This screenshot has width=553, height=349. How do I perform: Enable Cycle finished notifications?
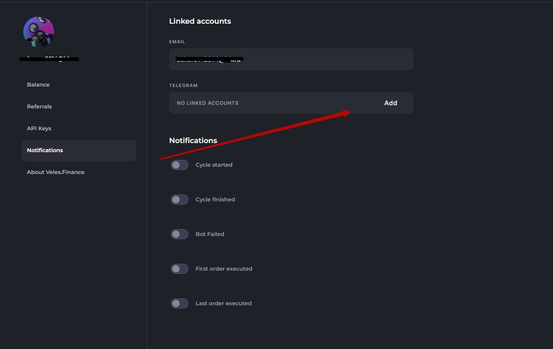click(179, 199)
